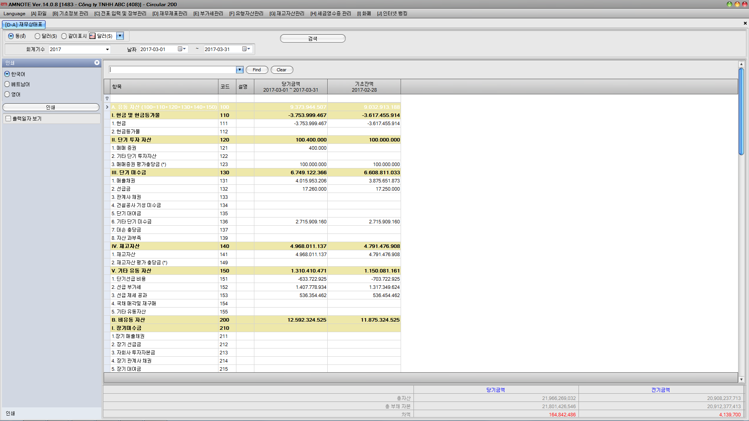This screenshot has width=749, height=421.
Task: Close the 재무상태표 tab with X
Action: pos(745,23)
